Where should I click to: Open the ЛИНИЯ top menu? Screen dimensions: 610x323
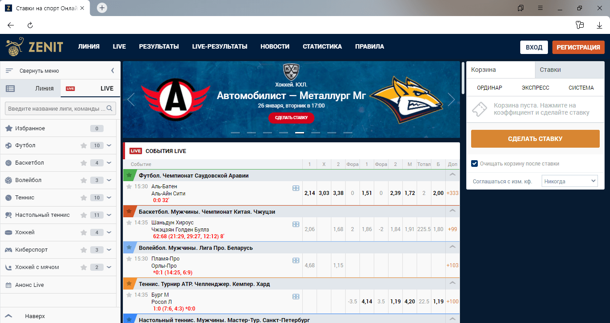89,46
